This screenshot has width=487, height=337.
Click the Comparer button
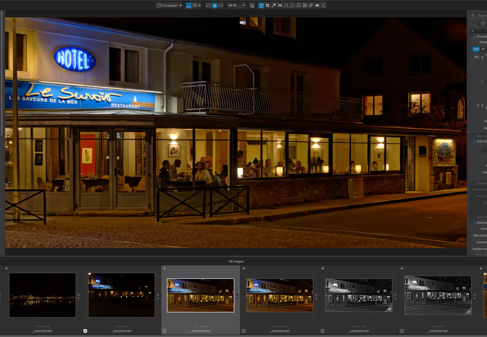(x=167, y=5)
